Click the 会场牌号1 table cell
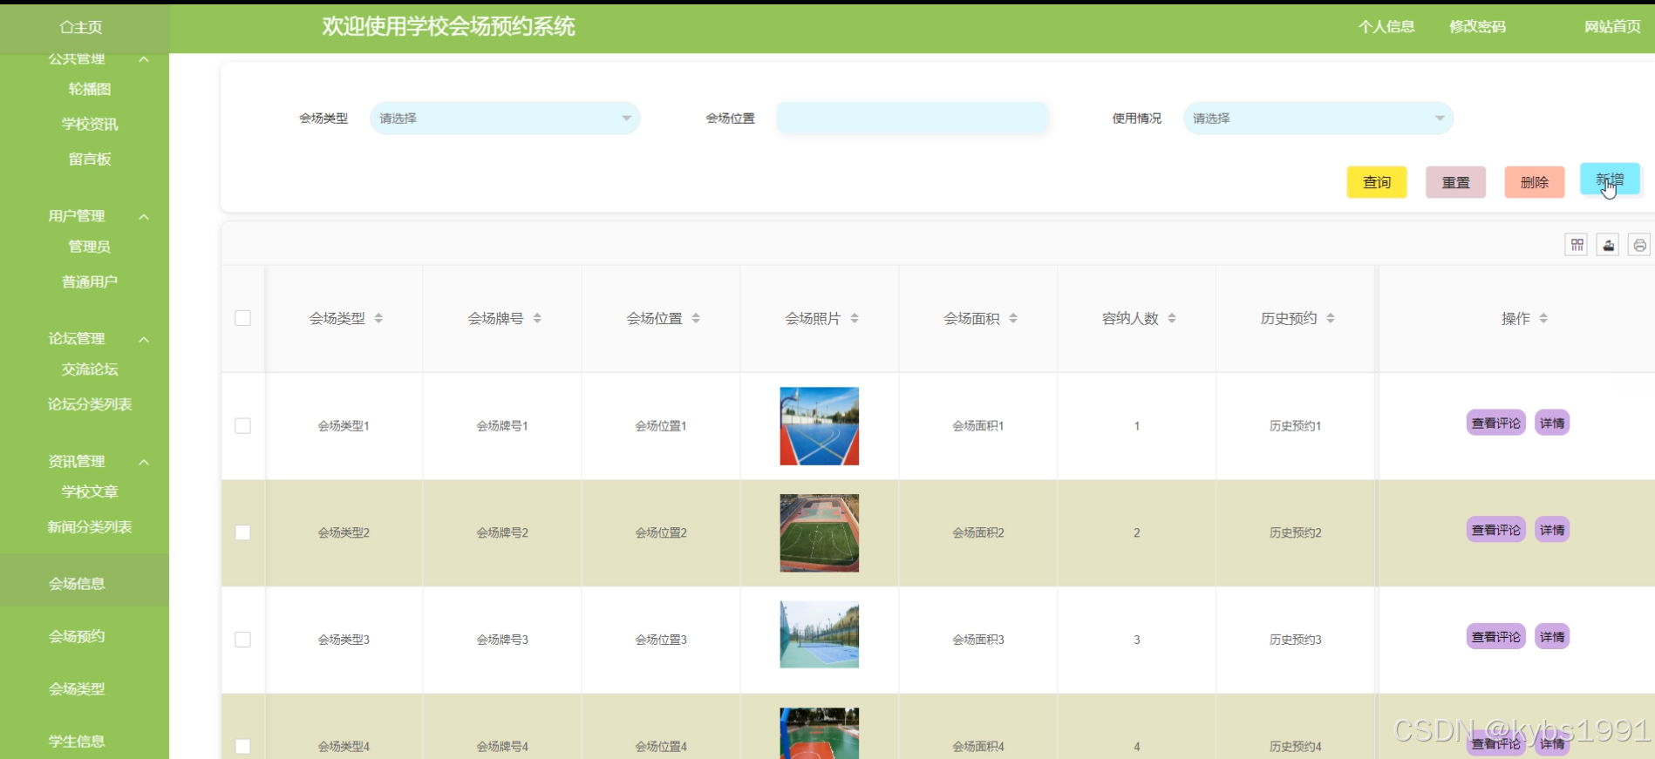 pyautogui.click(x=502, y=426)
